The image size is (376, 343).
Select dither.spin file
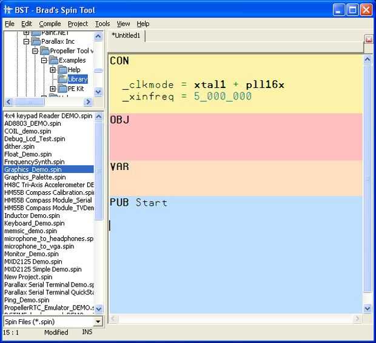(x=19, y=147)
